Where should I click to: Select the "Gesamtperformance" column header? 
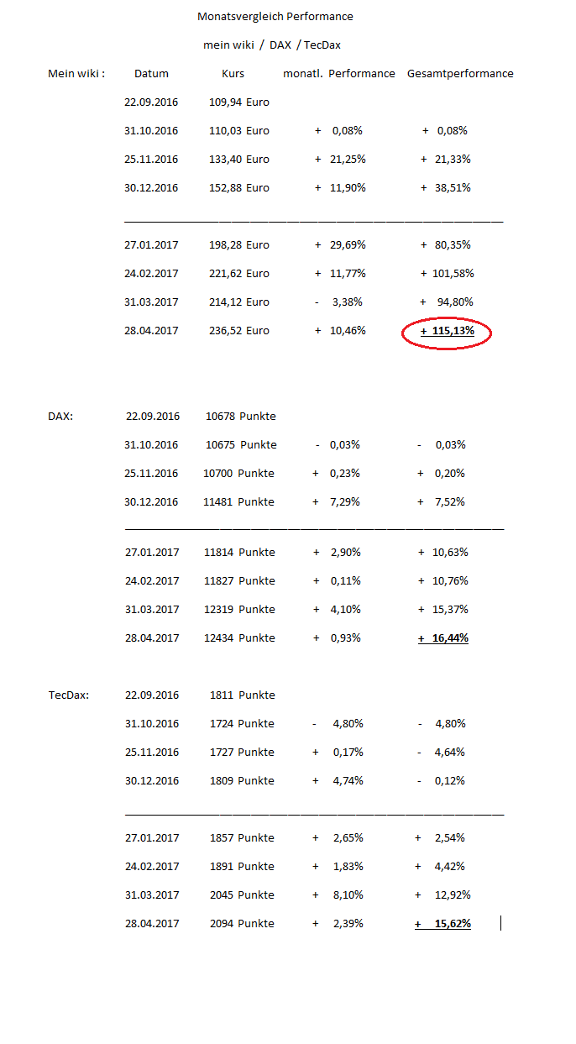(x=460, y=74)
